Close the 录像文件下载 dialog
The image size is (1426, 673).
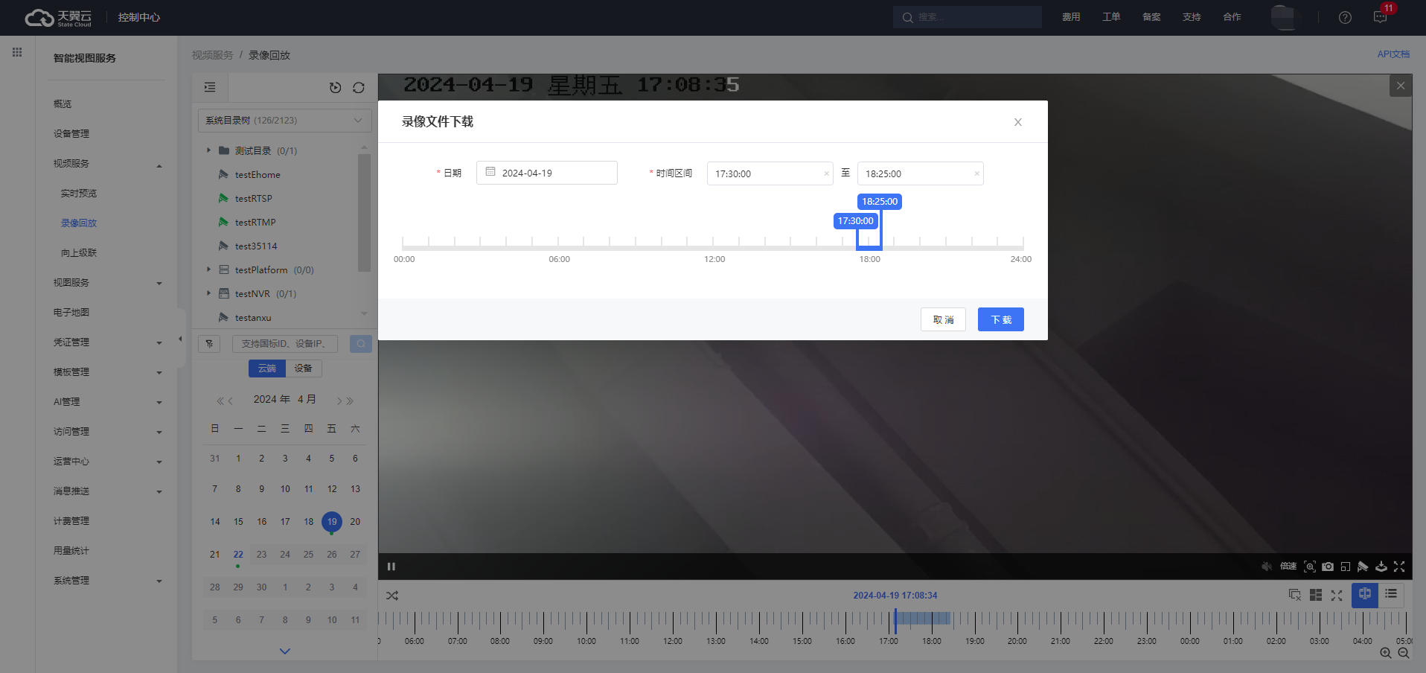(1017, 122)
